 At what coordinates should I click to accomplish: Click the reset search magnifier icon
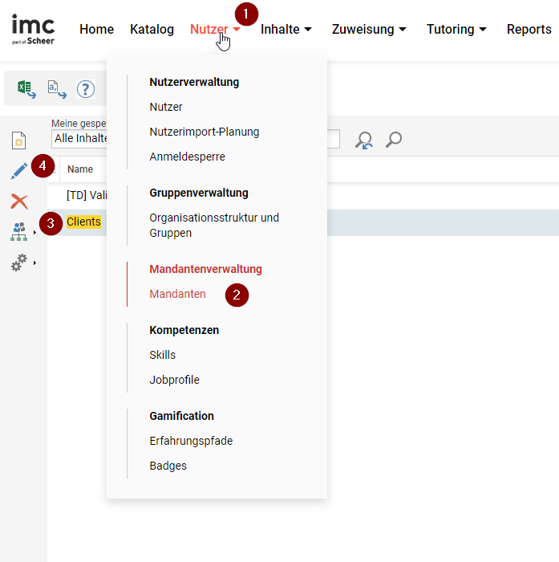coord(364,140)
